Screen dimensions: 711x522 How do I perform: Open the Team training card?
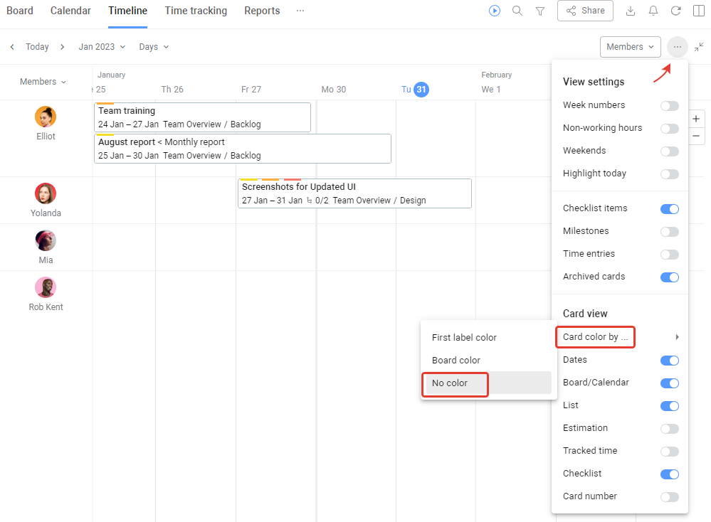(202, 117)
